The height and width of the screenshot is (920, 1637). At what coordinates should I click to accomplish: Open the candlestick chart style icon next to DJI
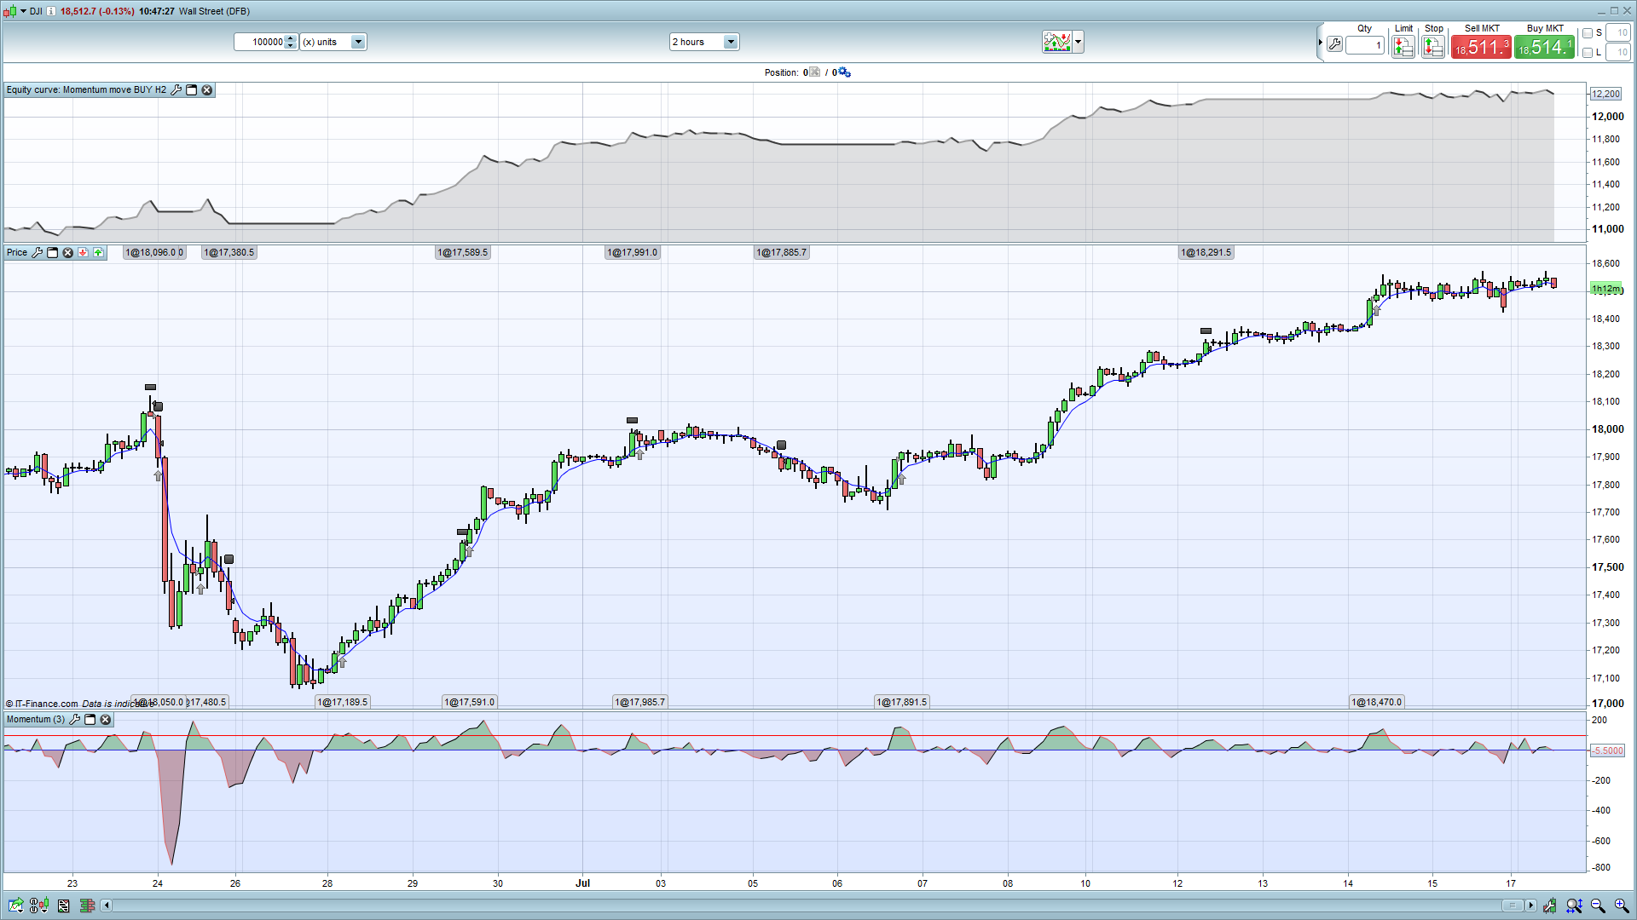(9, 11)
